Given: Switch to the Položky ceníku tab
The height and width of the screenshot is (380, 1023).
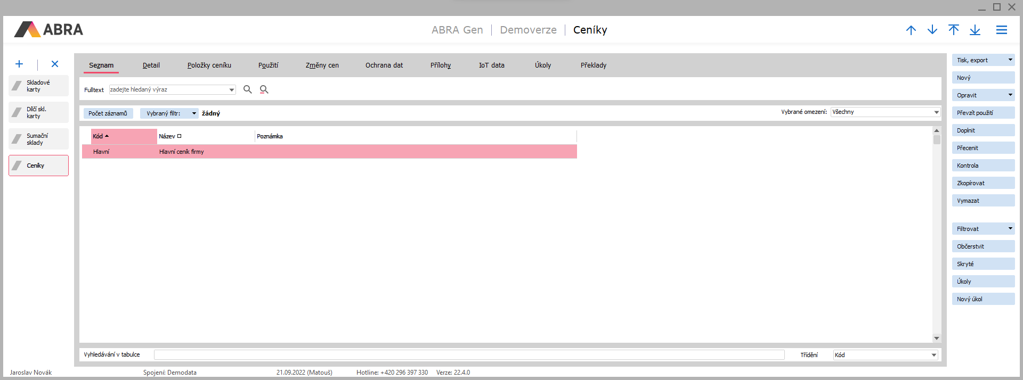Looking at the screenshot, I should (x=209, y=65).
